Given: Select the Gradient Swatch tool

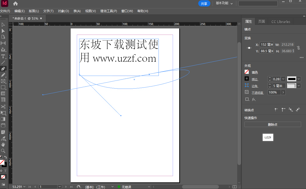Looking at the screenshot, I should [3, 119].
